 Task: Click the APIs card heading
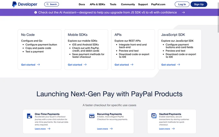(x=118, y=35)
